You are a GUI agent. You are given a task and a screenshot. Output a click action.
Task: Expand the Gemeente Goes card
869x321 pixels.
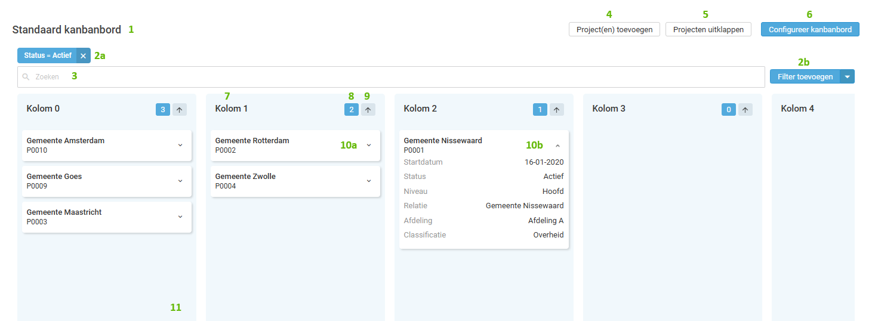pos(180,181)
